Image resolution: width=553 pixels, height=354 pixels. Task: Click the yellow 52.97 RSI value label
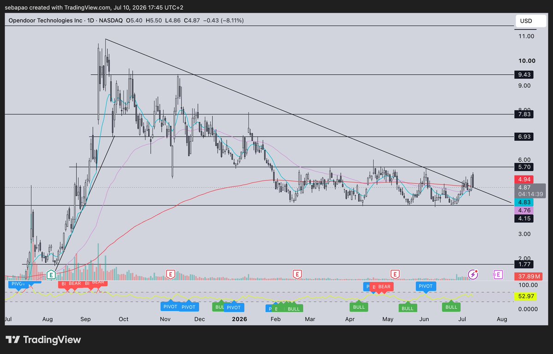coord(526,296)
